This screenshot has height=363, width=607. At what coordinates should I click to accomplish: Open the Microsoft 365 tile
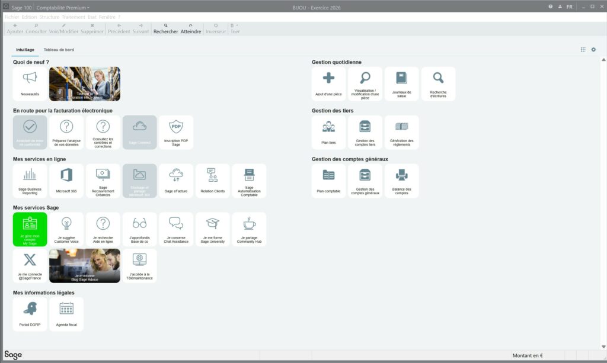pyautogui.click(x=66, y=181)
